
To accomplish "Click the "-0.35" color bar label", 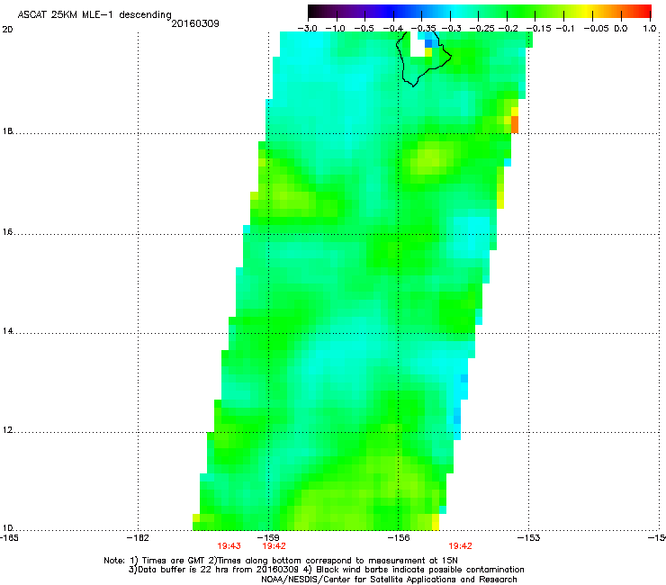I will point(424,29).
